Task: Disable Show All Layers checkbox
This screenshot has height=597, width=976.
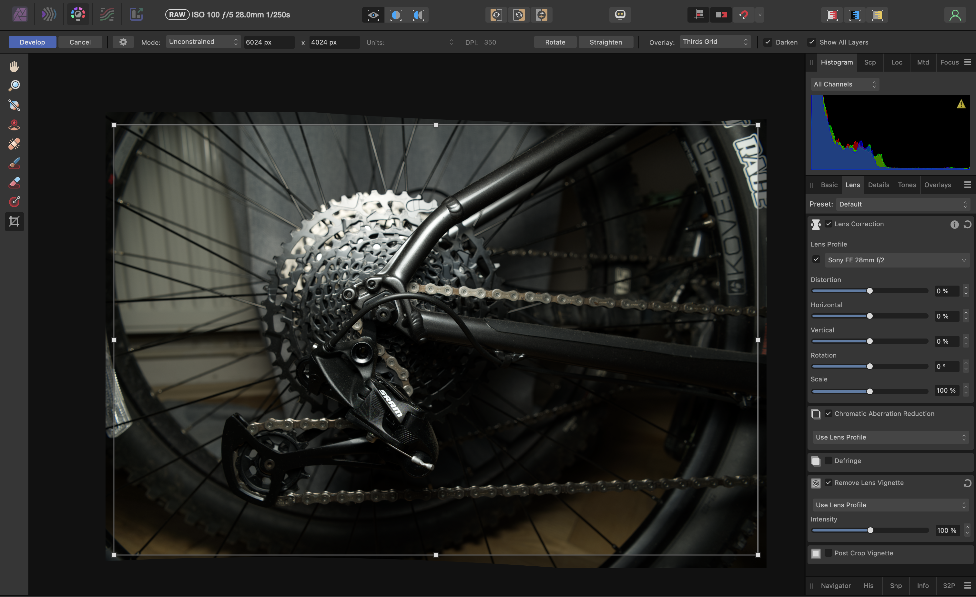Action: [812, 42]
